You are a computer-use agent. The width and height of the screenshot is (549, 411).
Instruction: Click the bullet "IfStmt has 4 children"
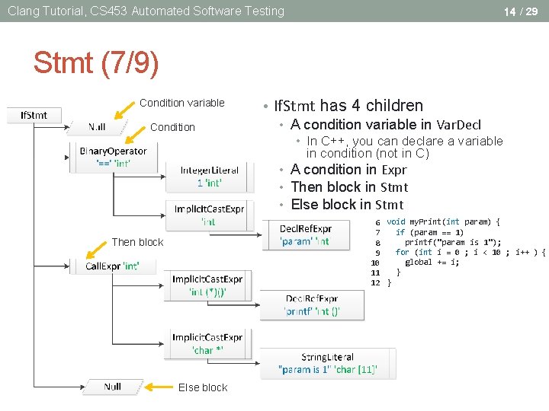[348, 106]
